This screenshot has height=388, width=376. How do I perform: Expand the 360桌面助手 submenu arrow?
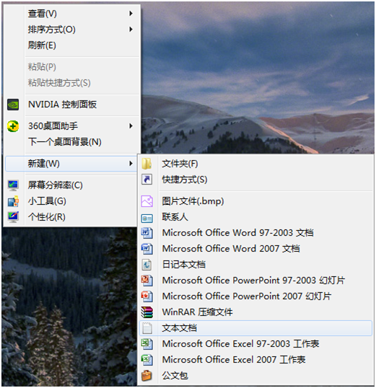[131, 126]
